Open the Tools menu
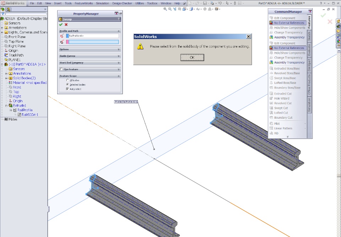 (x=68, y=3)
